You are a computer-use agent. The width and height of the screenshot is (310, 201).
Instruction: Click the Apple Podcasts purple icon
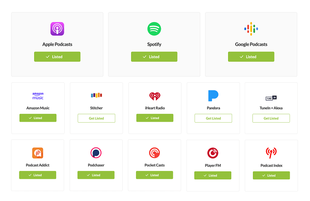[x=57, y=29]
